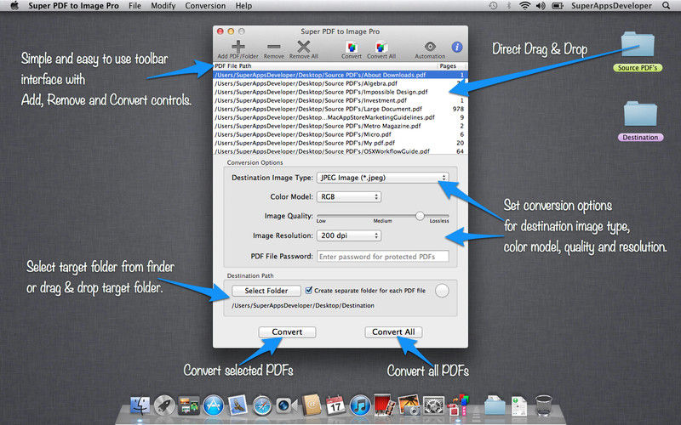The height and width of the screenshot is (425, 681).
Task: Click the volume icon in menu bar
Action: tap(541, 6)
